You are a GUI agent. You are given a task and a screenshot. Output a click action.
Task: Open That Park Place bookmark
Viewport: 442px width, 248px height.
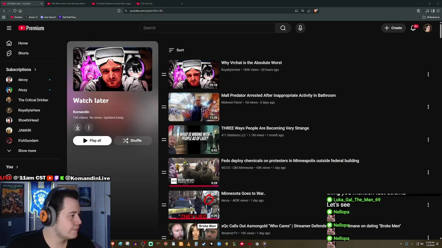tap(67, 17)
